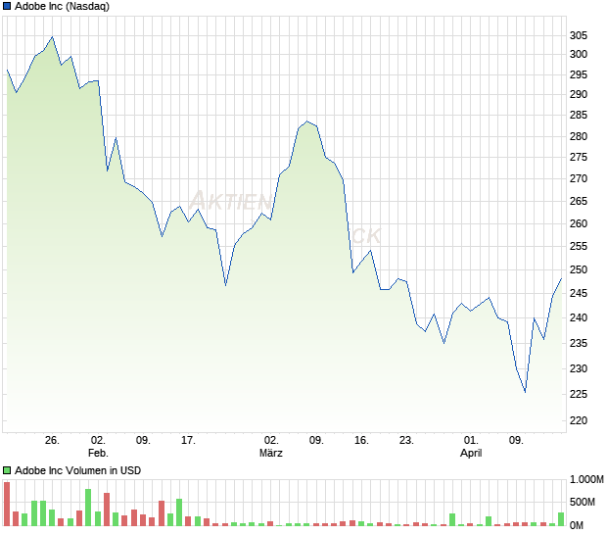
Task: Click the 290 price axis label
Action: click(x=579, y=94)
